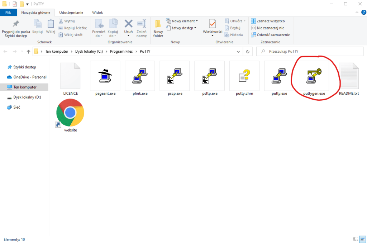Click Zmień nazwę rename button
367x243 pixels.
pyautogui.click(x=142, y=28)
